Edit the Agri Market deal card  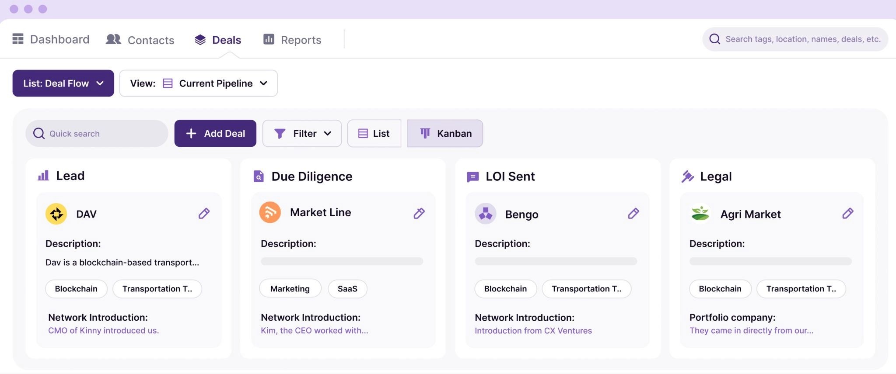tap(848, 213)
